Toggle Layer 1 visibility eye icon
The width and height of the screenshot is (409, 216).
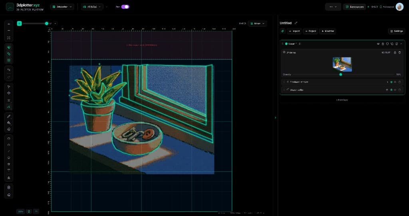click(378, 44)
